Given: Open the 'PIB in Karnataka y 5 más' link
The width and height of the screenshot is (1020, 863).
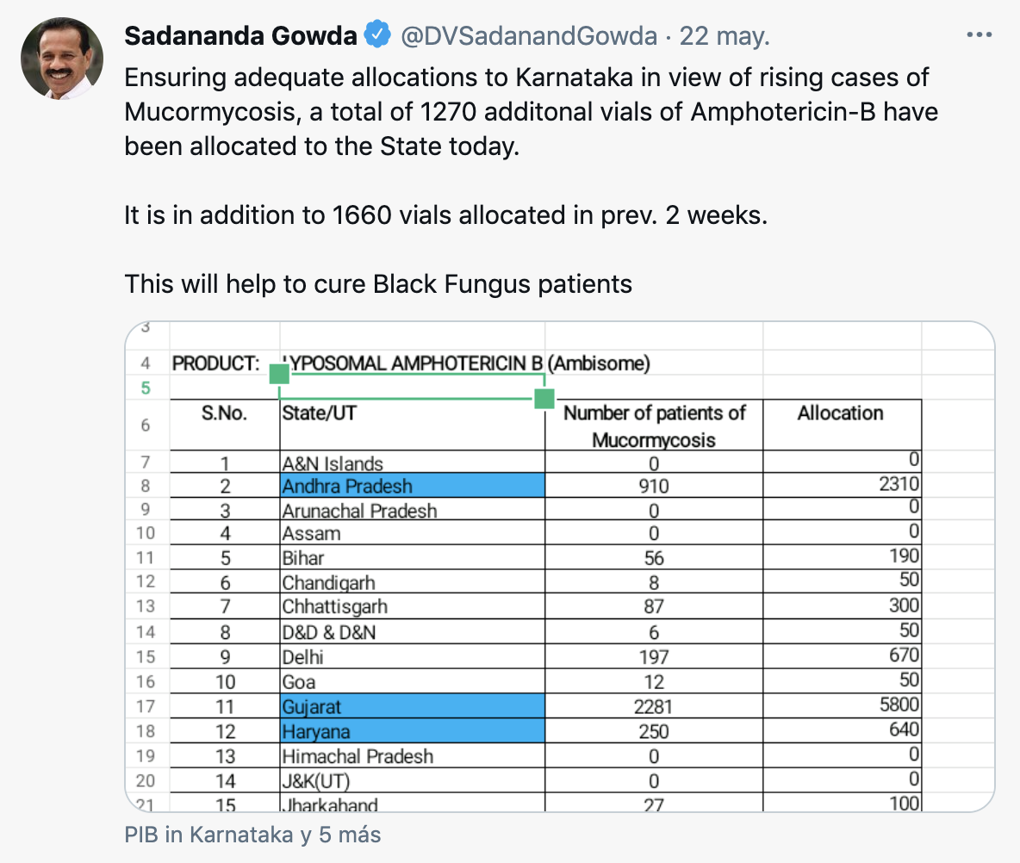Looking at the screenshot, I should click(252, 835).
